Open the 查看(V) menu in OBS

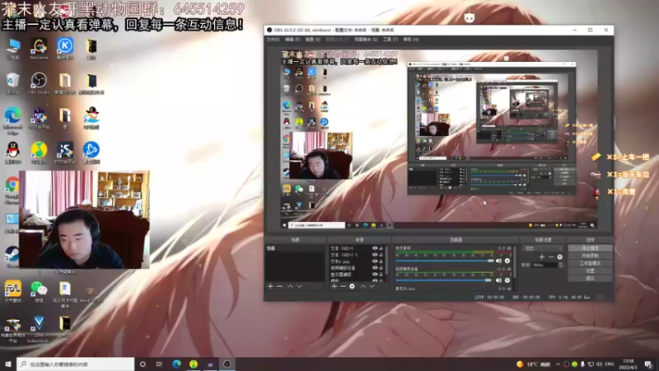pyautogui.click(x=312, y=40)
